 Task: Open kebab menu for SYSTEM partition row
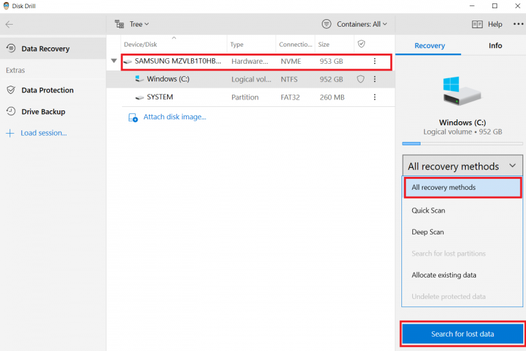click(x=375, y=97)
